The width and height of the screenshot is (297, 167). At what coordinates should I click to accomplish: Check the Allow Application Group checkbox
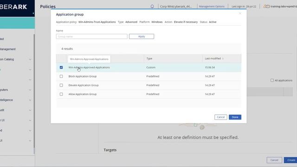61,94
